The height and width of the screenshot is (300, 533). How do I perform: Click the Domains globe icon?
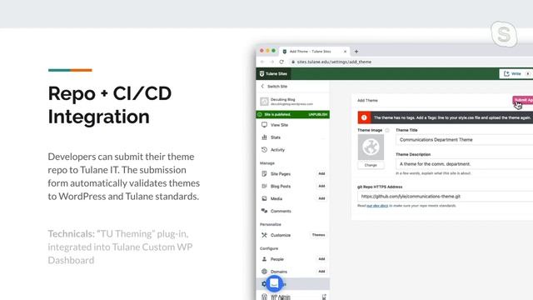point(265,272)
